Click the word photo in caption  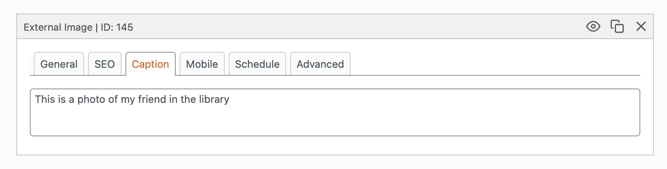[x=91, y=99]
